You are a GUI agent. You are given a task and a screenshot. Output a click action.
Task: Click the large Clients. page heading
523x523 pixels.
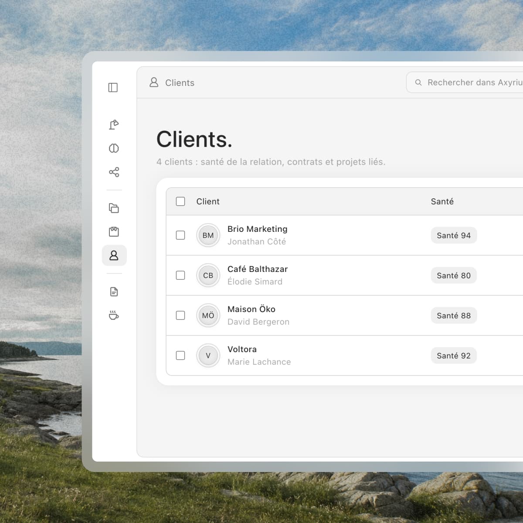[194, 139]
